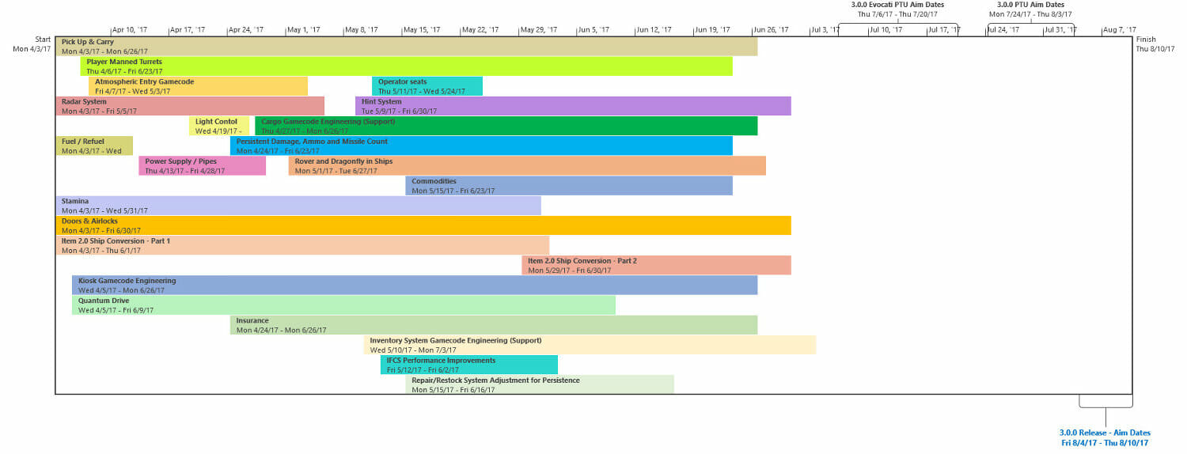
Task: Click the IFCS Performance Improvements bar
Action: point(468,365)
